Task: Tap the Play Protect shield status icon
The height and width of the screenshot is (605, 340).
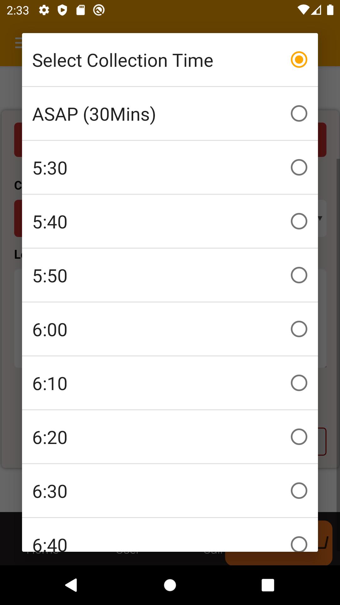Action: 62,10
